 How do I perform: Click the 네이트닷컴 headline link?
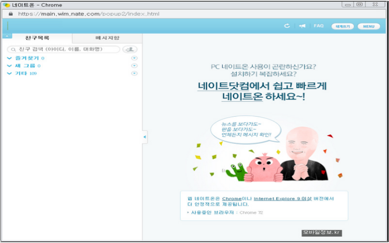coord(223,86)
